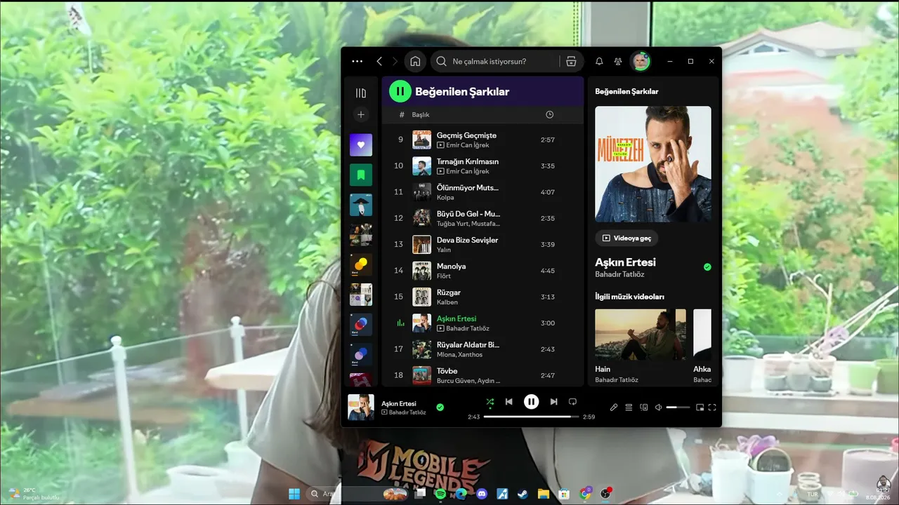Open Microsoft Edge from the taskbar
Image resolution: width=899 pixels, height=505 pixels.
click(x=461, y=494)
